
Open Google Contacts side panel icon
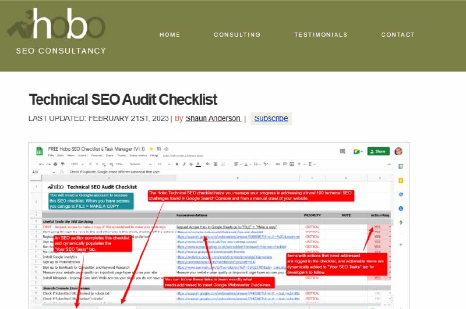401,209
